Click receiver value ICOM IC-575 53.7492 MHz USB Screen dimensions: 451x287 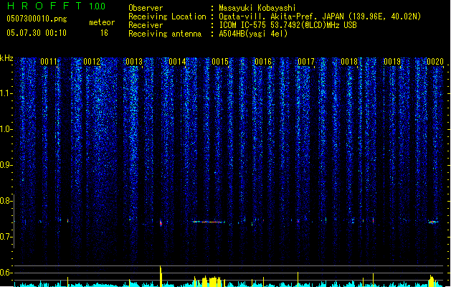288,25
